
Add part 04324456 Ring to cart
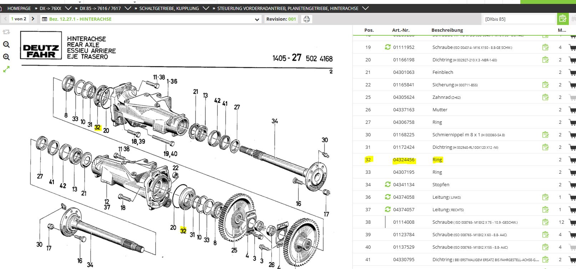(572, 160)
